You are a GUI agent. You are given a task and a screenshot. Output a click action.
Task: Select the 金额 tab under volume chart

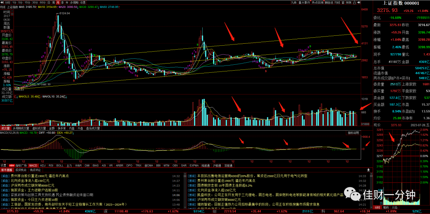point(52,128)
